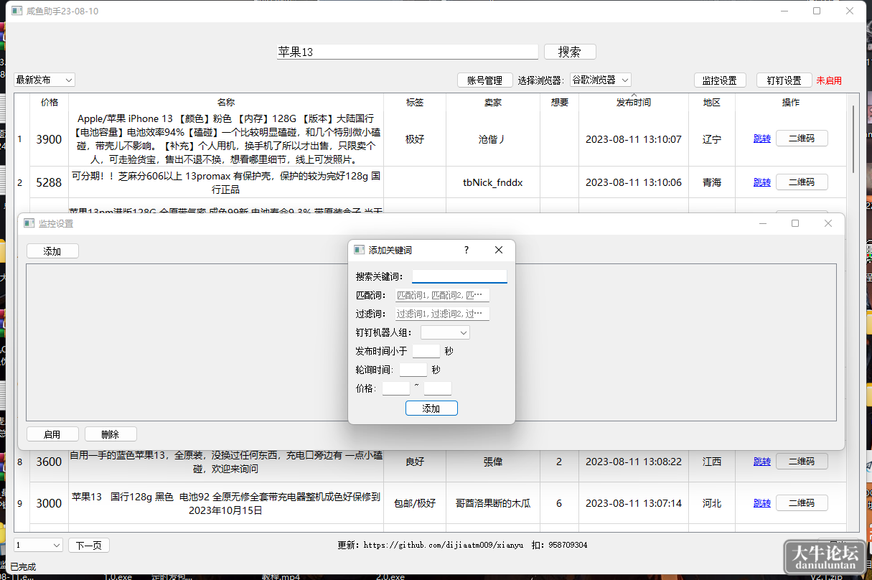Click the 未启用 status text
Viewport: 872px width, 580px height.
pyautogui.click(x=829, y=80)
